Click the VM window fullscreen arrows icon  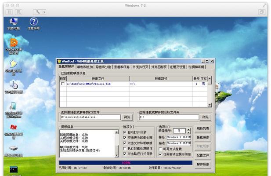(264, 6)
